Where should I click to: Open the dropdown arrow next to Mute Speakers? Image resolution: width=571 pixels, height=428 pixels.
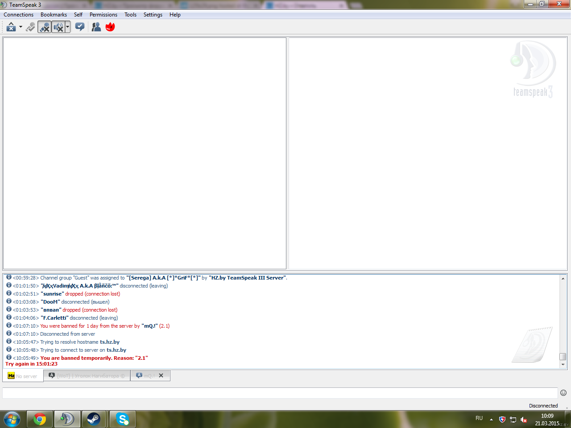pos(68,27)
